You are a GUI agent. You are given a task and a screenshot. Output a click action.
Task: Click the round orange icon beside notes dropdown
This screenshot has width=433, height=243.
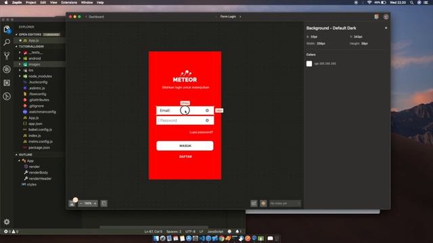(263, 203)
